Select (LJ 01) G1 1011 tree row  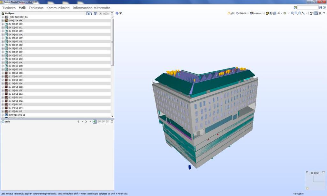click(x=56, y=73)
